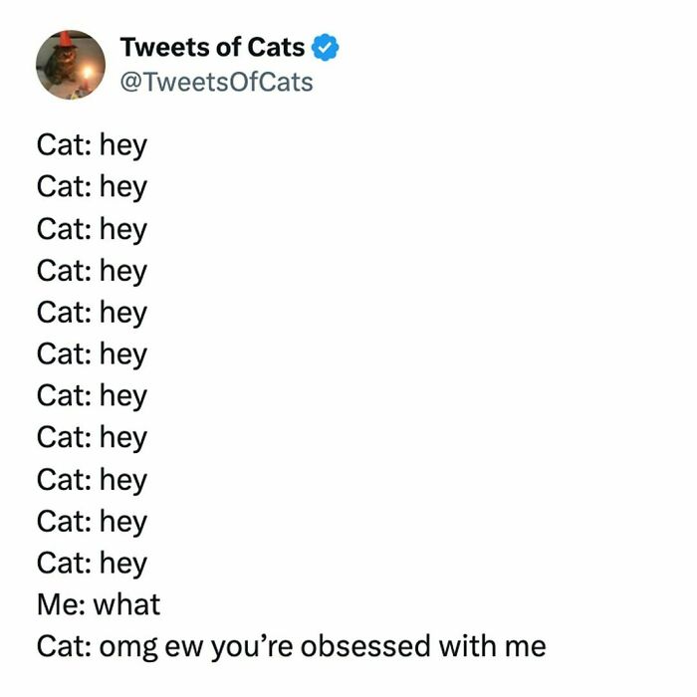Open the Tweets of Cats profile avatar
Image resolution: width=697 pixels, height=697 pixels.
pos(71,65)
